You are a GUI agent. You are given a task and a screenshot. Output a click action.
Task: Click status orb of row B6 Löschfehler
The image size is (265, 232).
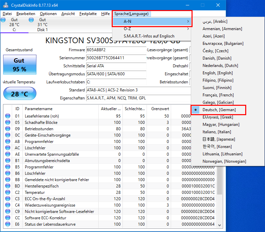tap(8, 173)
